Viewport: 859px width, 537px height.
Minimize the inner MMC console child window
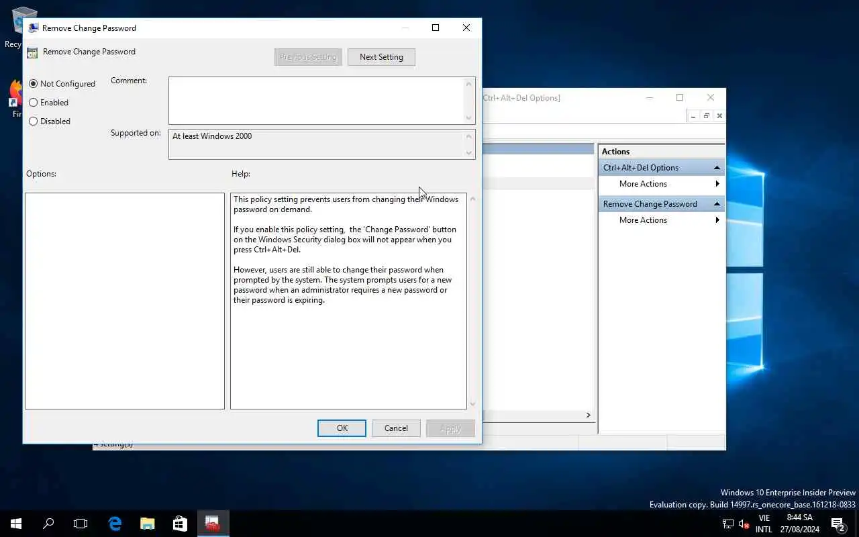coord(694,116)
